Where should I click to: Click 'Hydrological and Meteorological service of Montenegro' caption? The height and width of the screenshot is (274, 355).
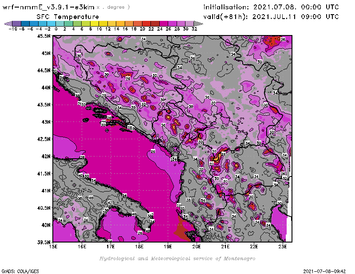coord(177,258)
